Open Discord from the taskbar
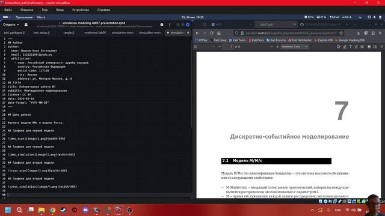This screenshot has width=385, height=216. tap(85, 210)
